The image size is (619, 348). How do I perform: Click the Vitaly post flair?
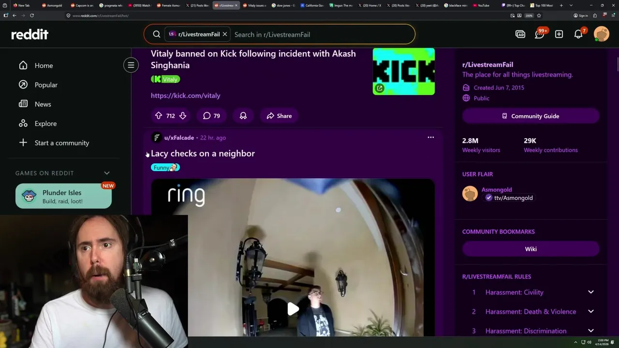pos(165,79)
